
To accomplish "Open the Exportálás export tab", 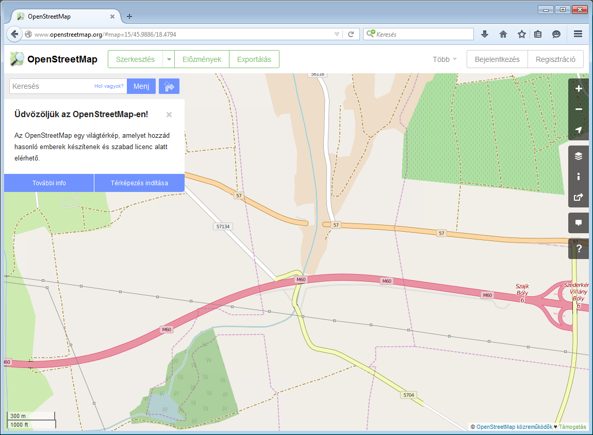I will (254, 59).
